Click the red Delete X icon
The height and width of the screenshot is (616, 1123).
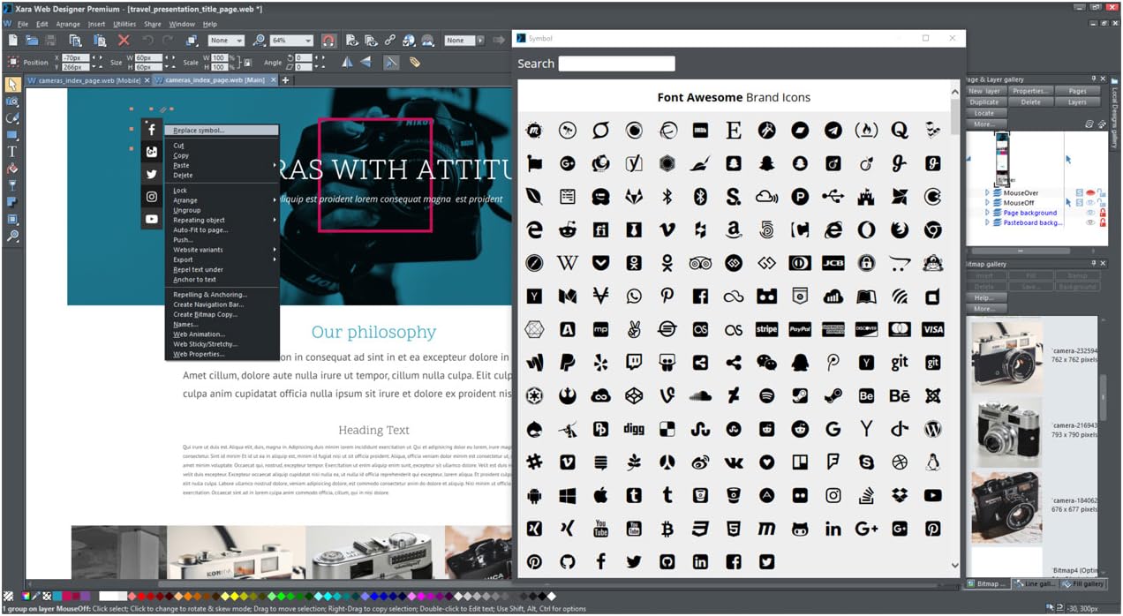click(x=124, y=41)
